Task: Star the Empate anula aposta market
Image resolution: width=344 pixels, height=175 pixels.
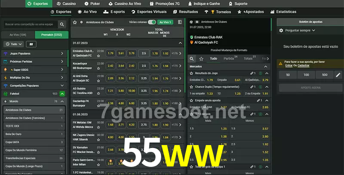Action: pos(191,101)
